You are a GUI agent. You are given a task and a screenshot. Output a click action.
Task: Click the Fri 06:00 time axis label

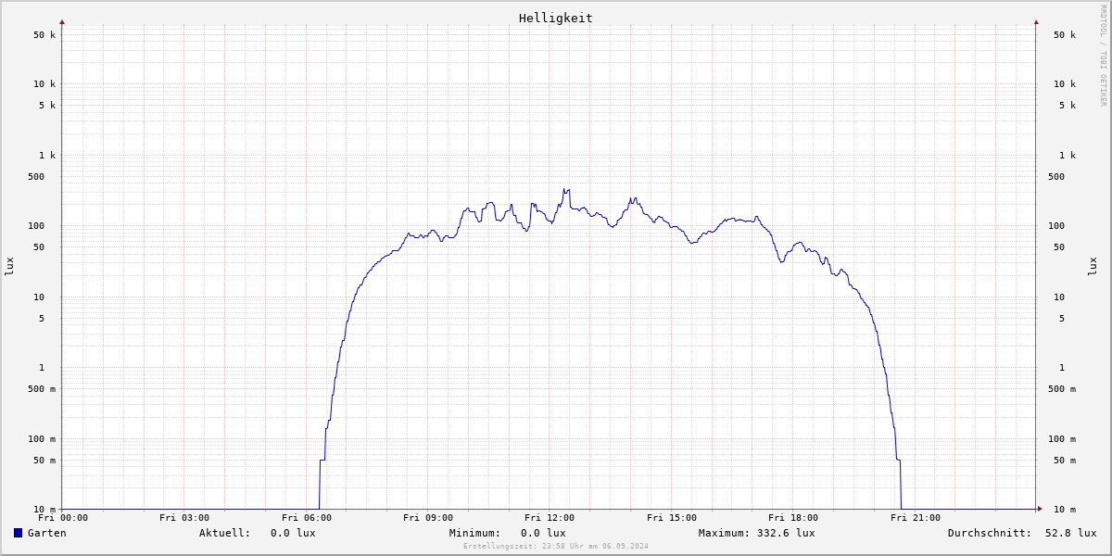(307, 518)
